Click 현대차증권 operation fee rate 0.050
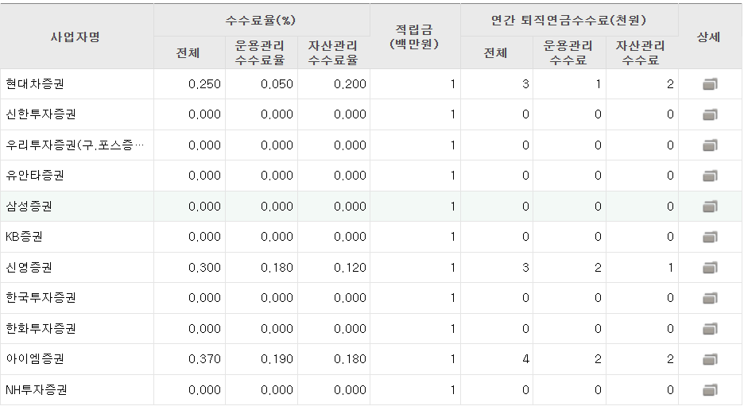 pos(277,84)
